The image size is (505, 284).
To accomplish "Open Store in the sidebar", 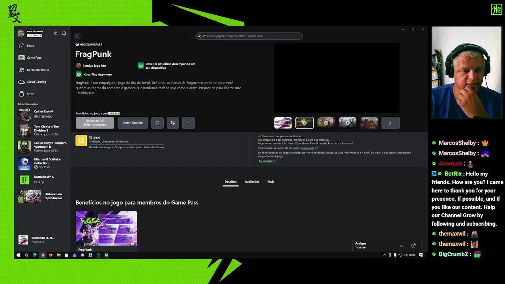I will (x=42, y=94).
